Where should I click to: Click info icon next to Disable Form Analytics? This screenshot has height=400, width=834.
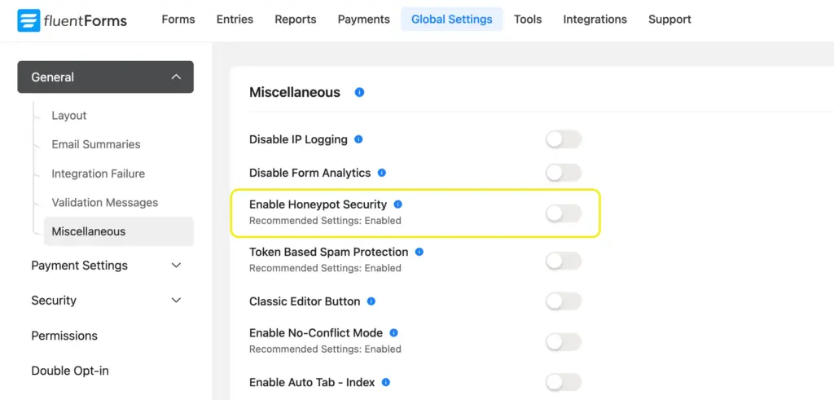pos(381,173)
